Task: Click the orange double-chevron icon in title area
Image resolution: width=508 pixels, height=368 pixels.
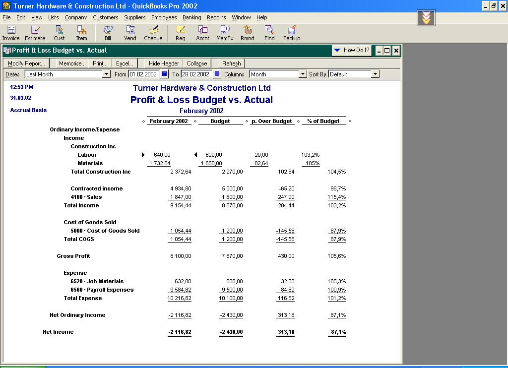Action: point(426,17)
